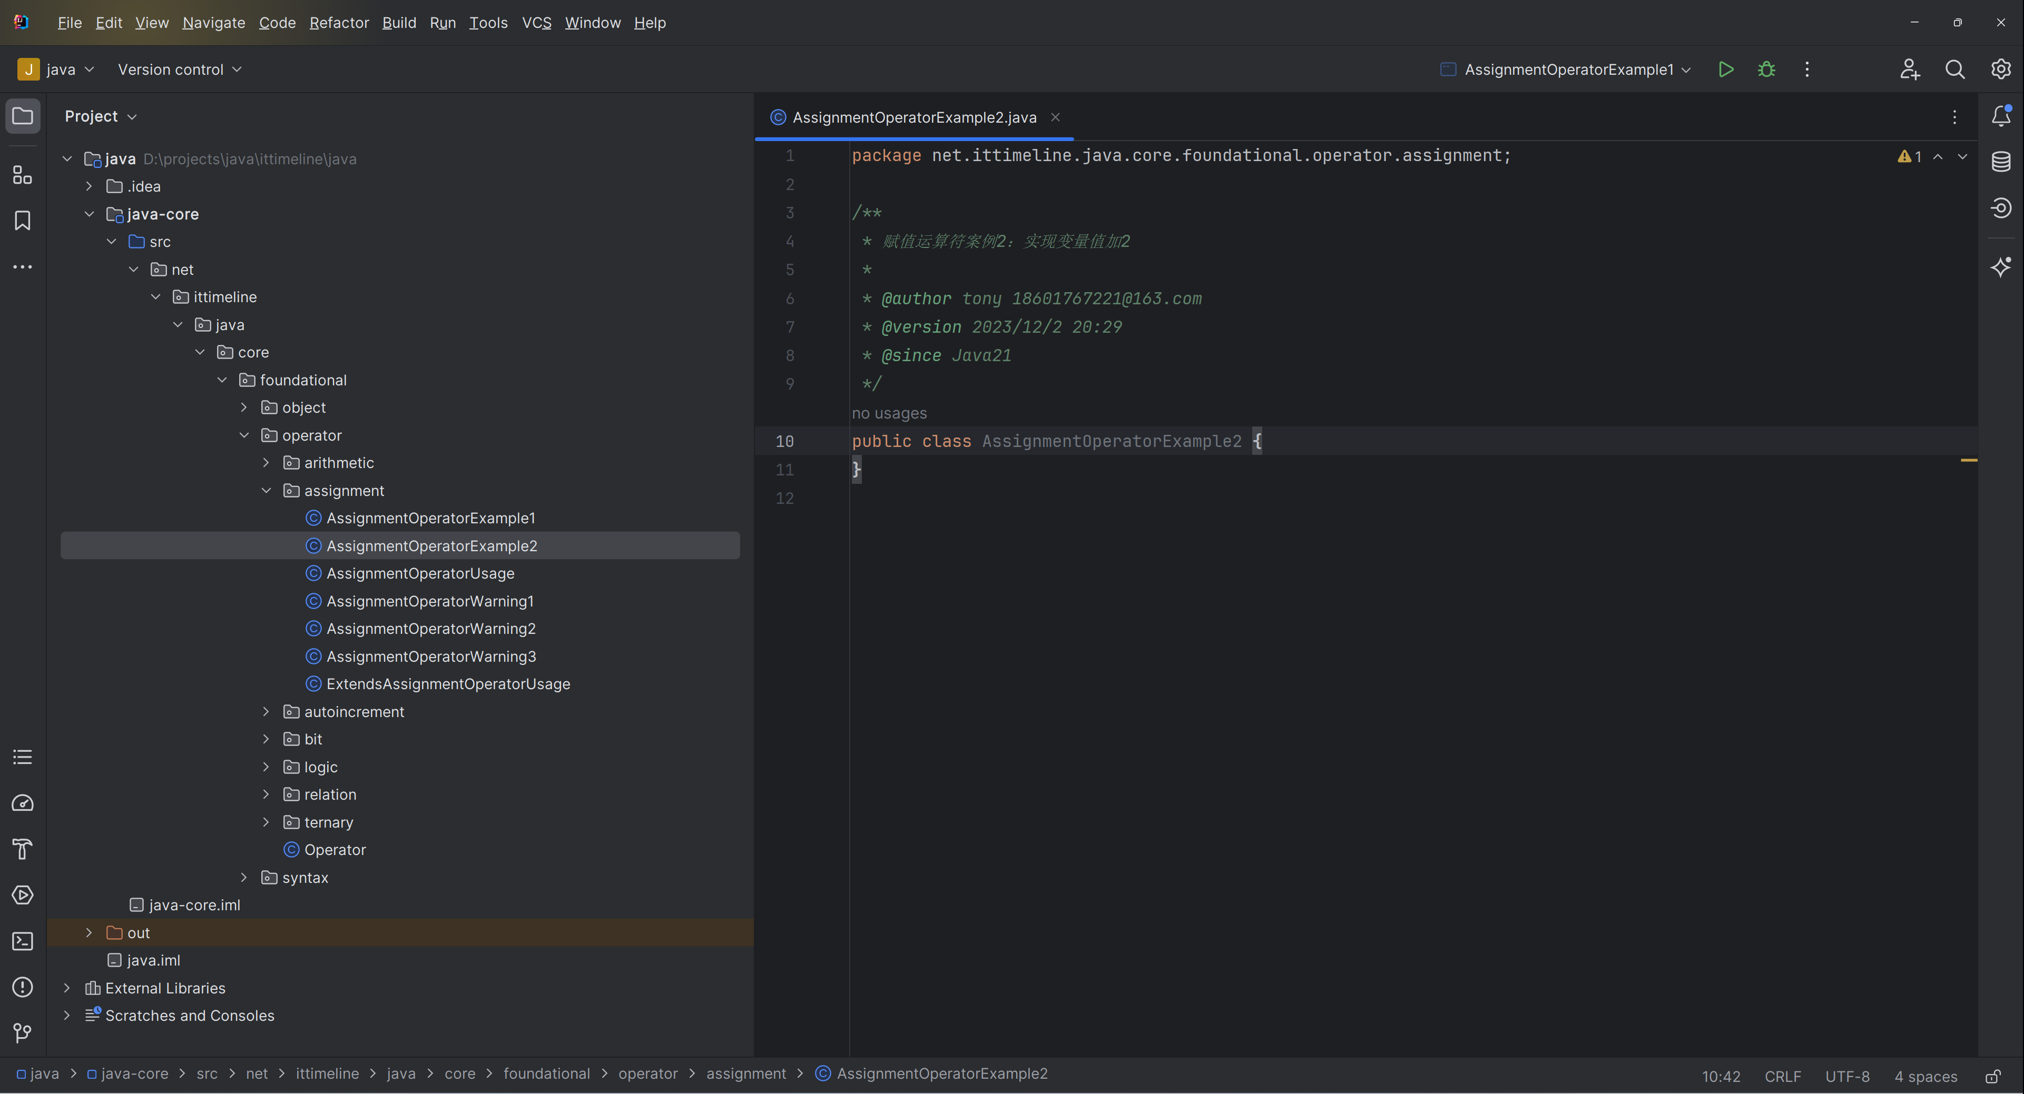Viewport: 2024px width, 1094px height.
Task: Click the 4 spaces indent widget
Action: point(1926,1076)
